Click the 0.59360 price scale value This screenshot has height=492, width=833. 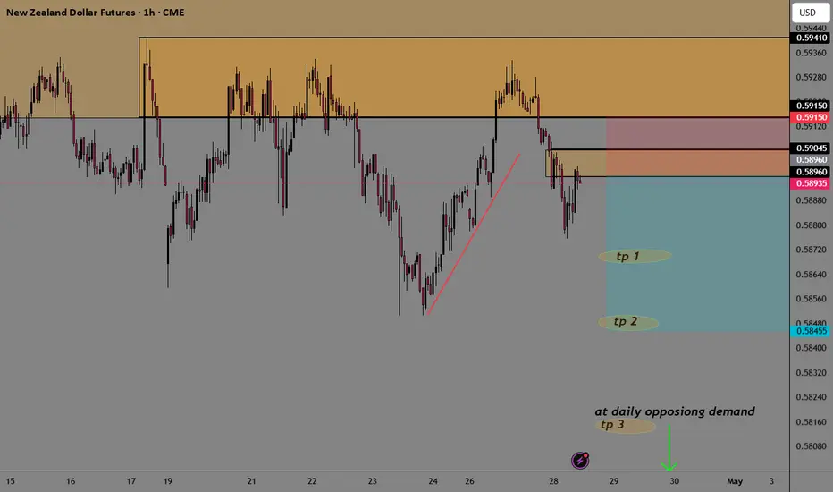[812, 53]
